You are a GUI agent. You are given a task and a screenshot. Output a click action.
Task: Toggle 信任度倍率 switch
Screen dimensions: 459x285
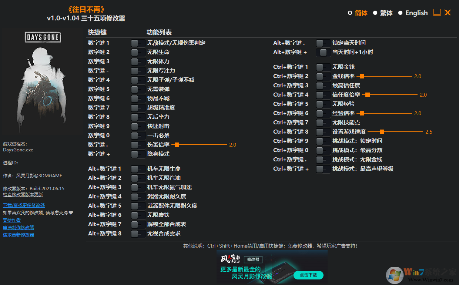323,95
